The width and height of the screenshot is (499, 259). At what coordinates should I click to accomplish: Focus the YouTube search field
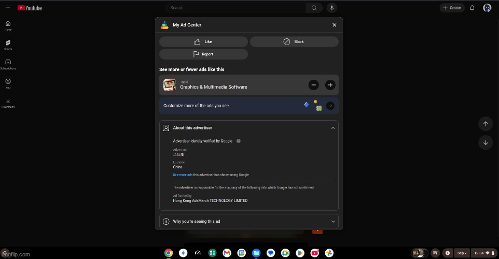[236, 8]
